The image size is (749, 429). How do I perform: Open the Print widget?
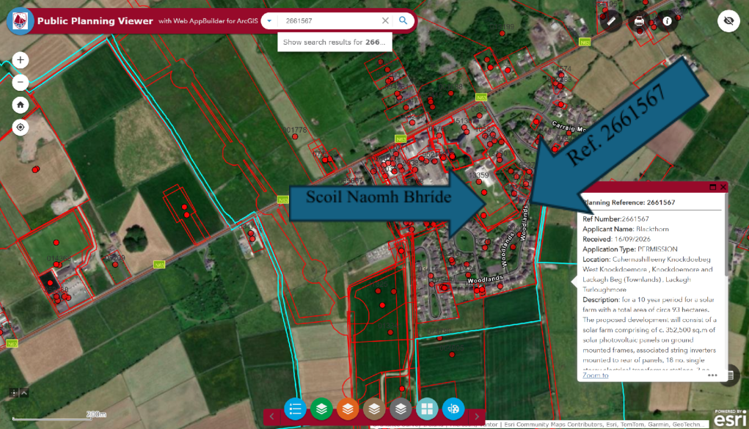(639, 21)
